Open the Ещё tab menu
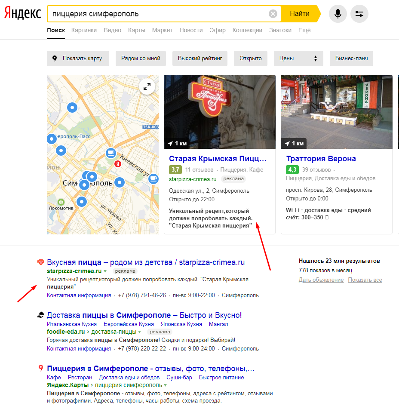 coord(304,30)
